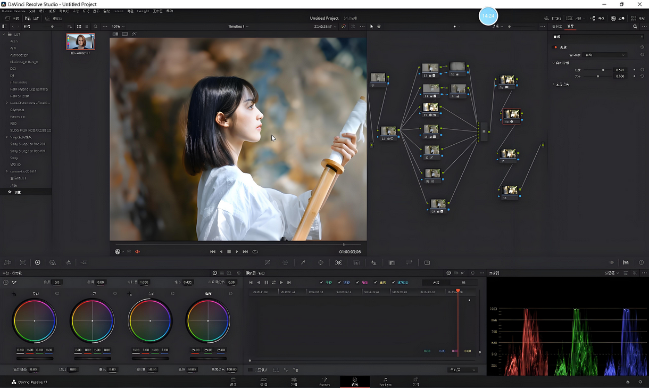
Task: Click the home icon at bottom right
Action: [628, 382]
